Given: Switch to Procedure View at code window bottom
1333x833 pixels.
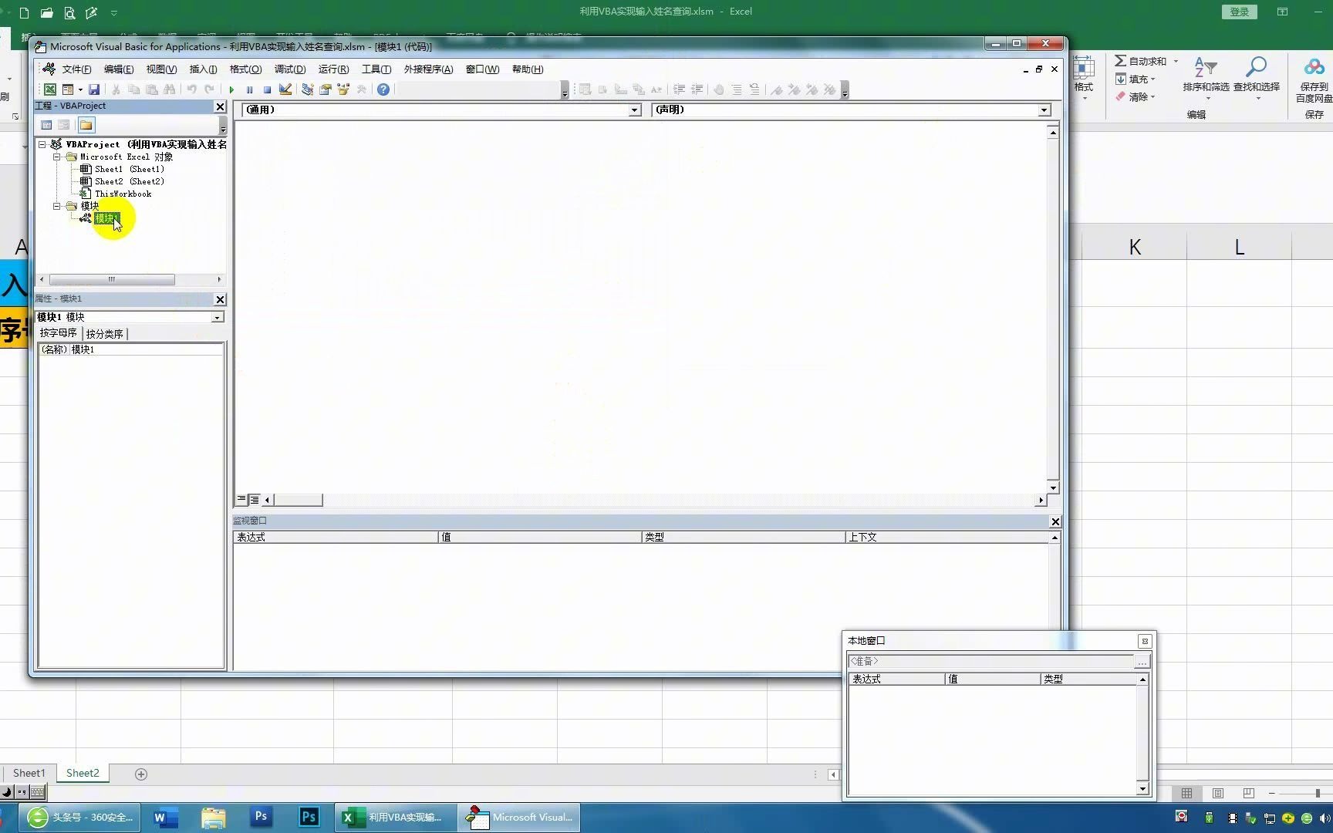Looking at the screenshot, I should click(x=241, y=500).
